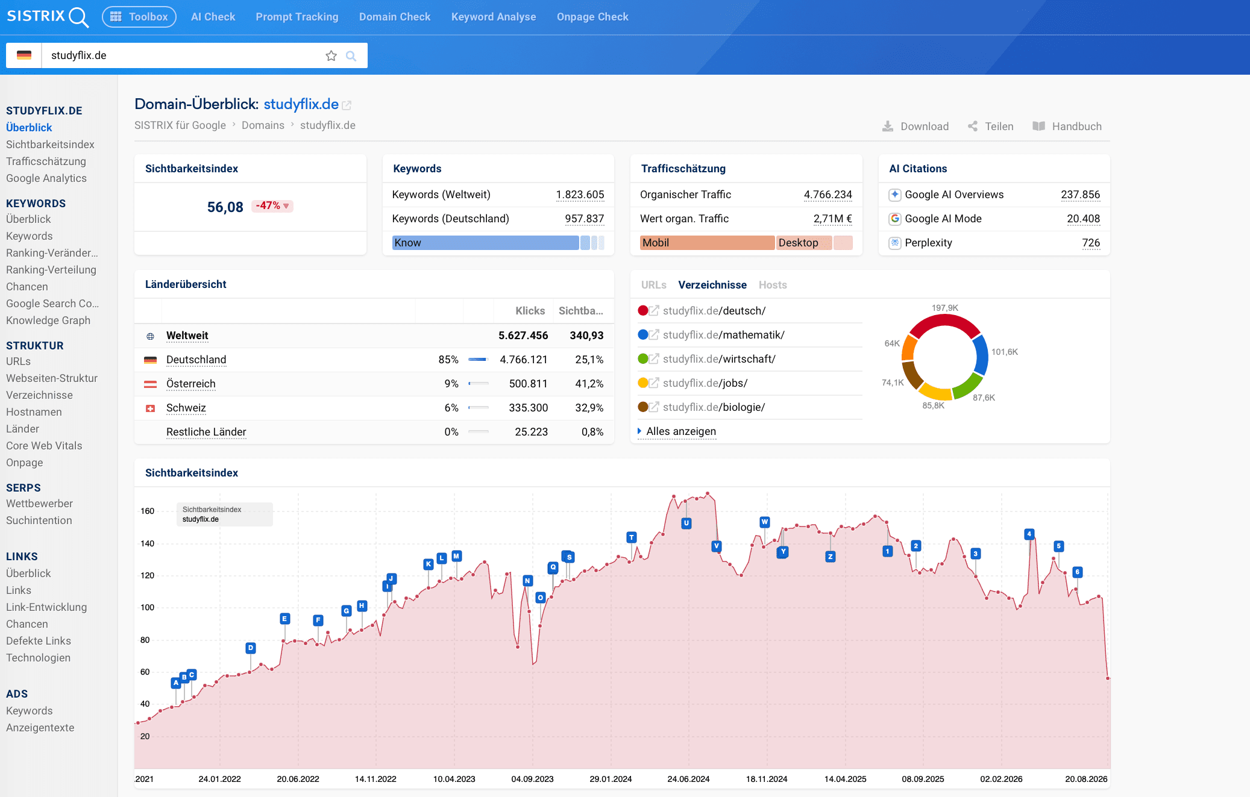Click the Teilen share icon
The height and width of the screenshot is (797, 1250).
[973, 127]
